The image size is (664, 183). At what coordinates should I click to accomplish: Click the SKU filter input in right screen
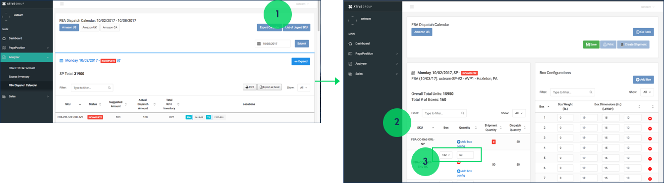point(444,113)
